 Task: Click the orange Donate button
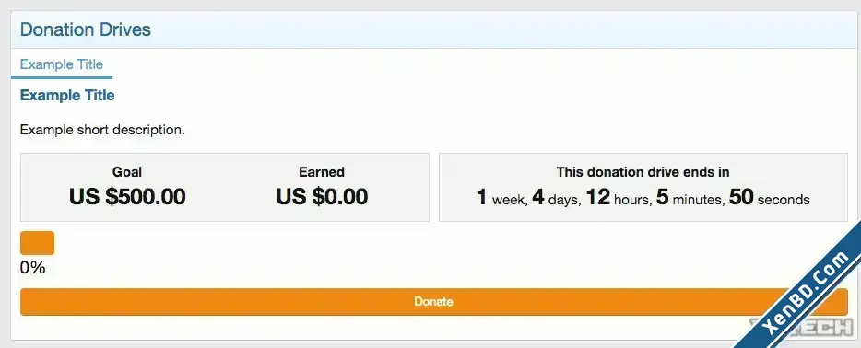434,302
